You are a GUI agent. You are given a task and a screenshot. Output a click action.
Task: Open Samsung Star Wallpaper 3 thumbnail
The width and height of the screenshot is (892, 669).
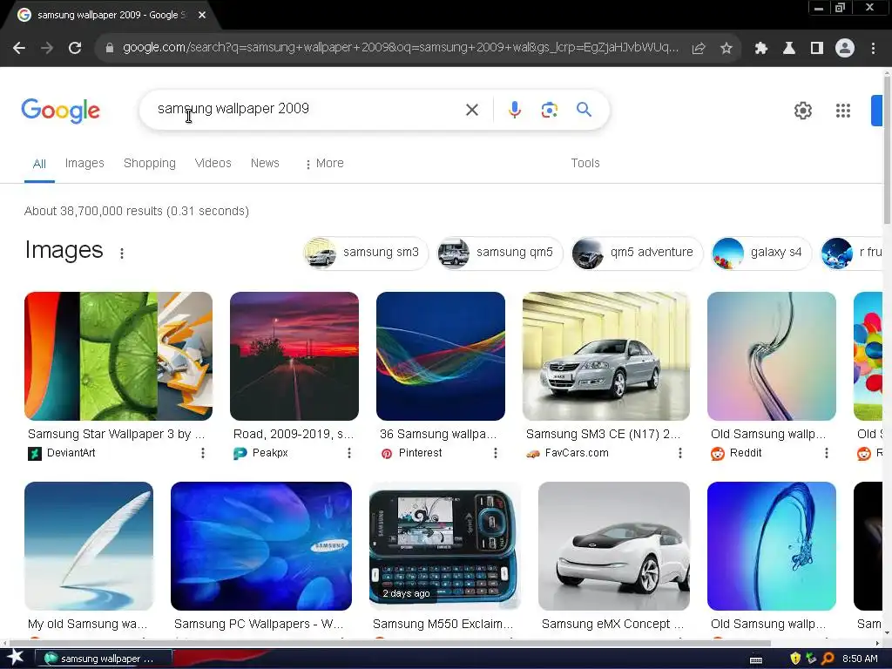coord(118,356)
